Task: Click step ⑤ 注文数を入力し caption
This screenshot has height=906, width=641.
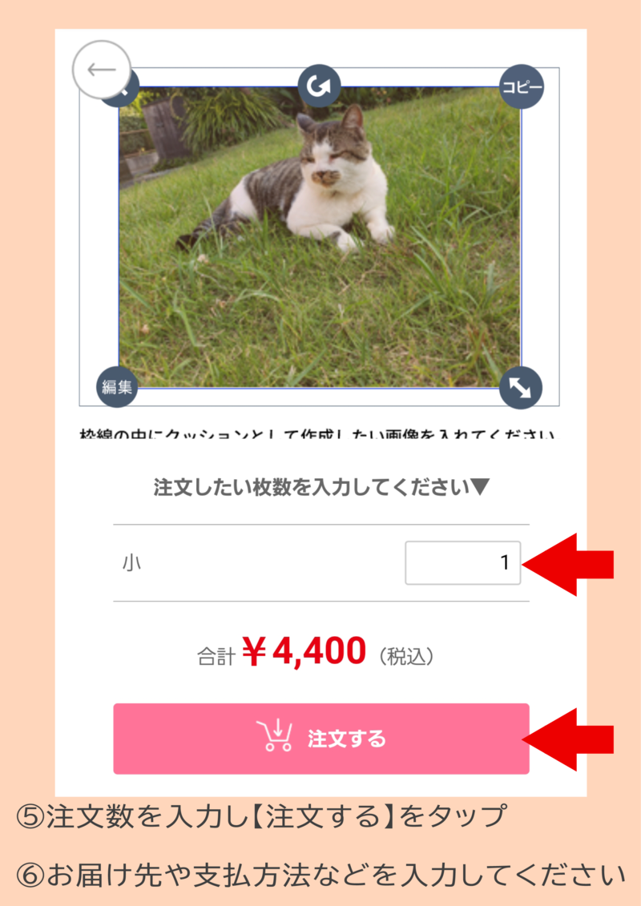Action: [261, 816]
